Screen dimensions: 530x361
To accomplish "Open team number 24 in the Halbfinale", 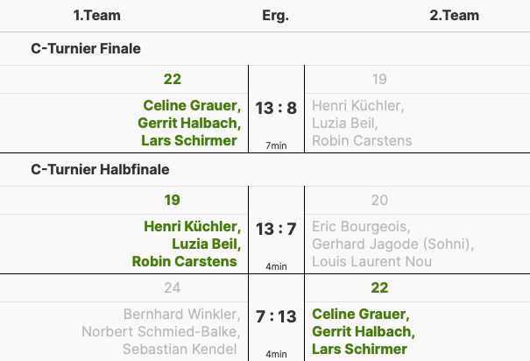I will (x=173, y=287).
